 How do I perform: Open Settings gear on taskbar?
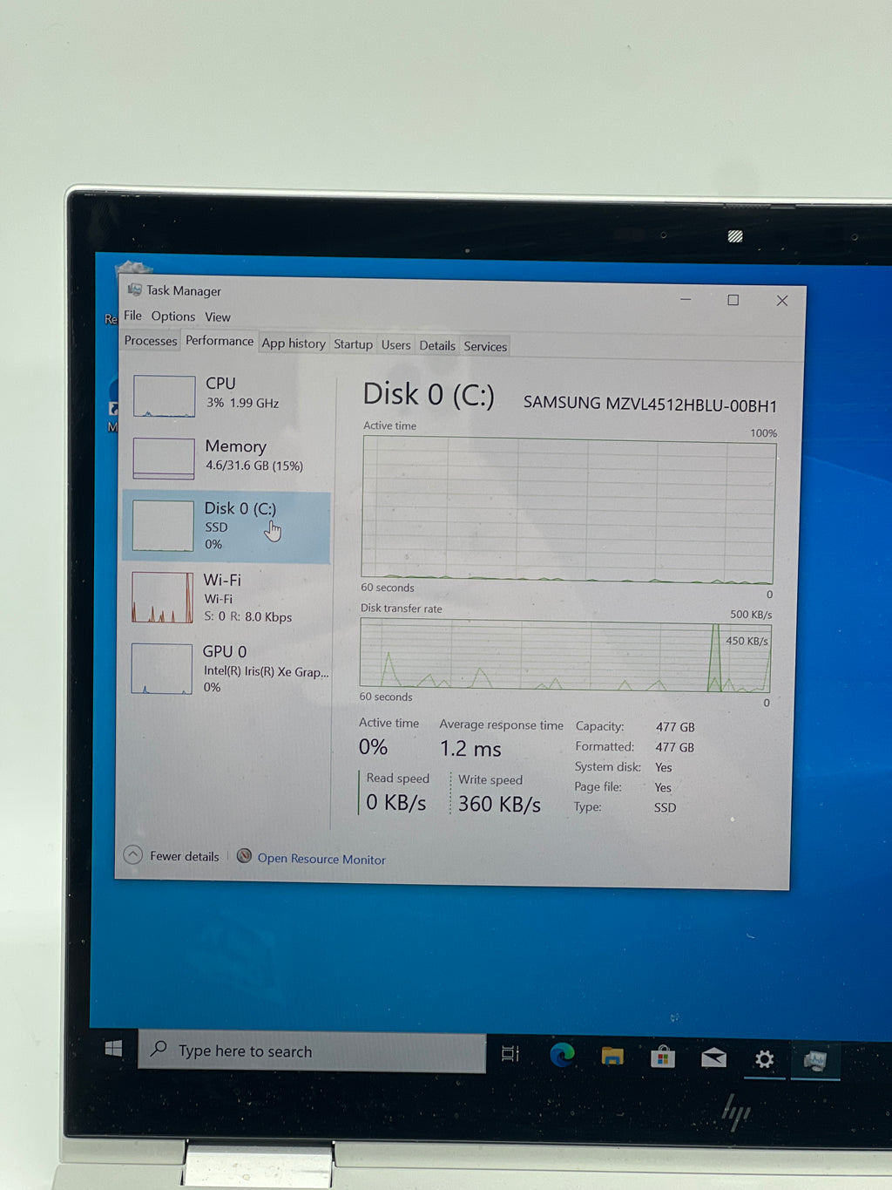pyautogui.click(x=764, y=1059)
